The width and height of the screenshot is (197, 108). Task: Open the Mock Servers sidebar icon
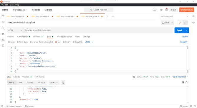(x=3, y=34)
